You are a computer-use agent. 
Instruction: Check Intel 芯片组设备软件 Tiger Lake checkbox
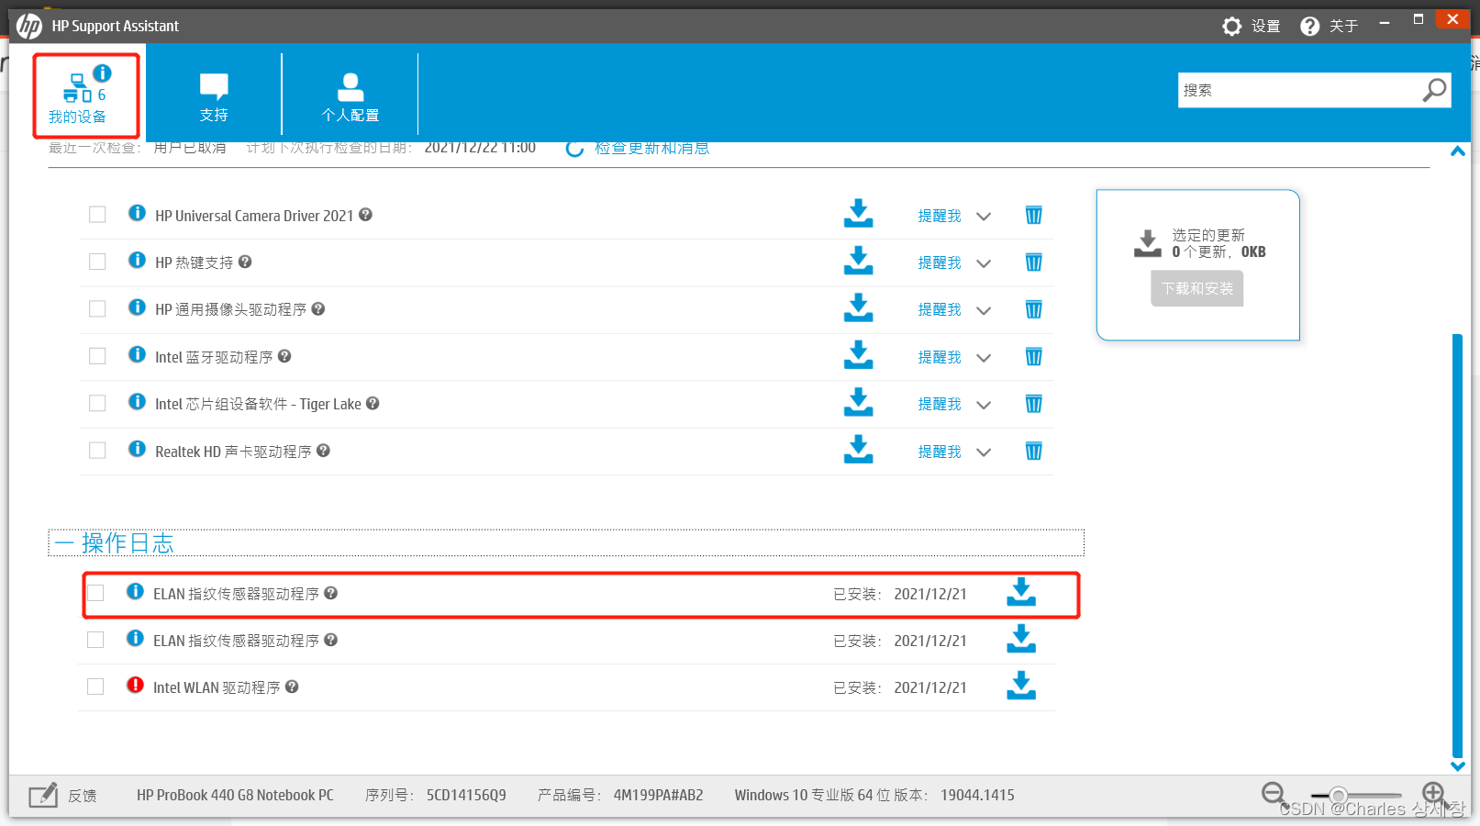(x=97, y=403)
